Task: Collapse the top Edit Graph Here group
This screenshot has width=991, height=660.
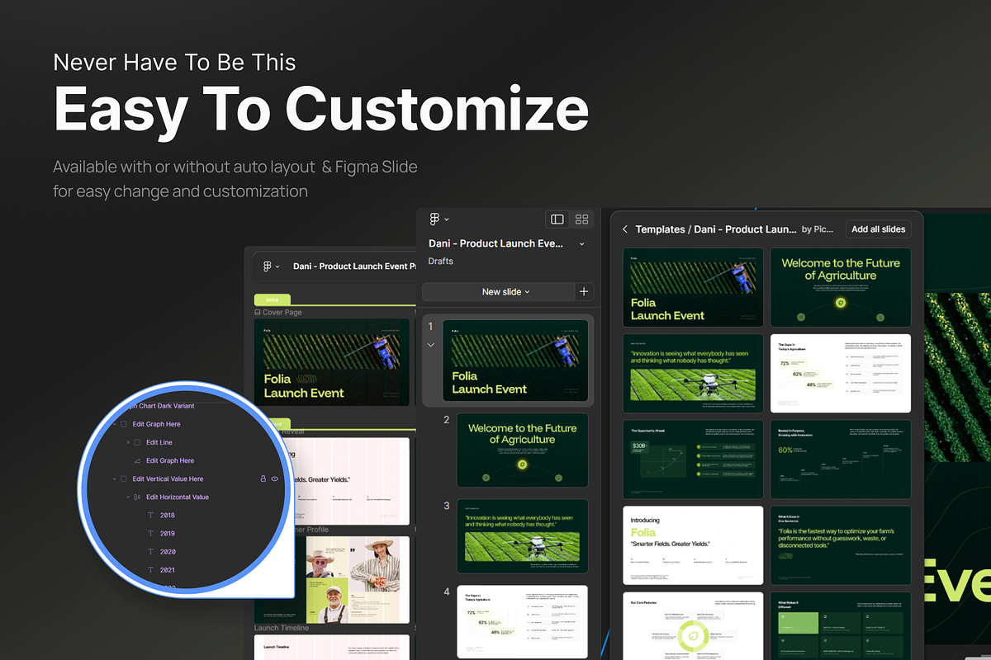Action: pos(115,424)
